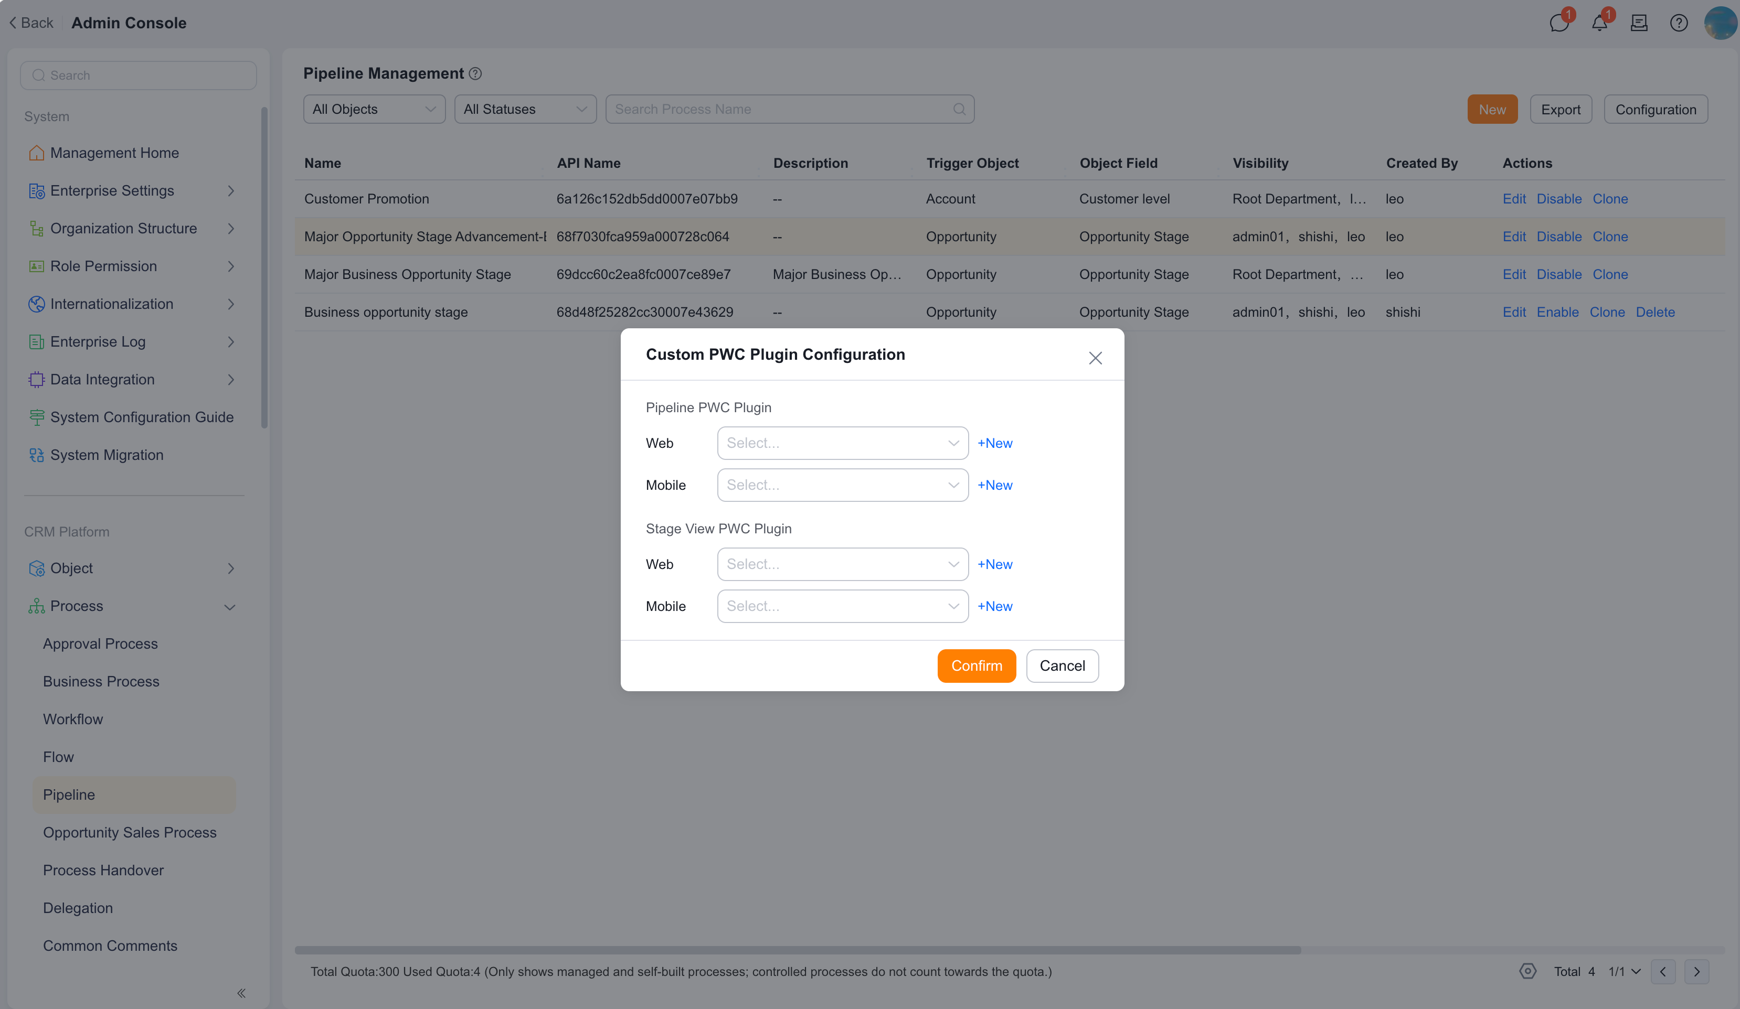Open the chat messages icon in header
Viewport: 1740px width, 1009px height.
click(x=1558, y=23)
